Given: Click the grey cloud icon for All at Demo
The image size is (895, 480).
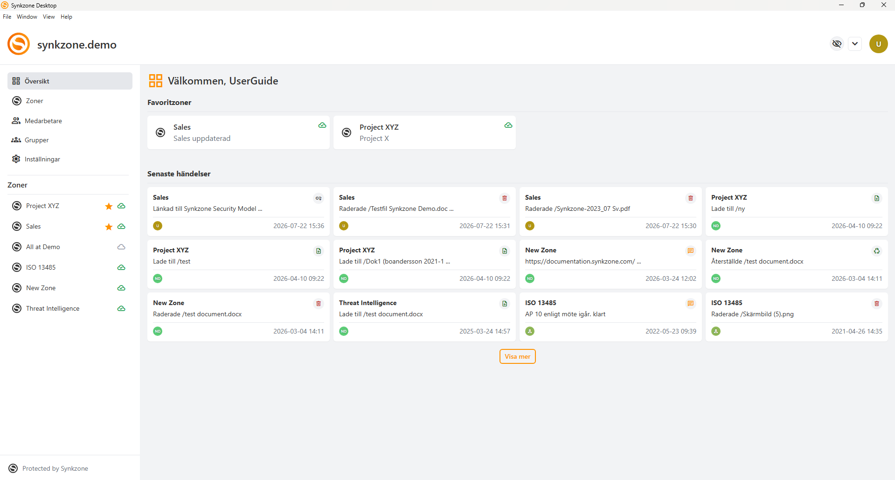Looking at the screenshot, I should coord(121,247).
